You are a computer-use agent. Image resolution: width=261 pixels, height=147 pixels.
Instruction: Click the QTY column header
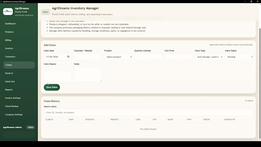(x=155, y=119)
